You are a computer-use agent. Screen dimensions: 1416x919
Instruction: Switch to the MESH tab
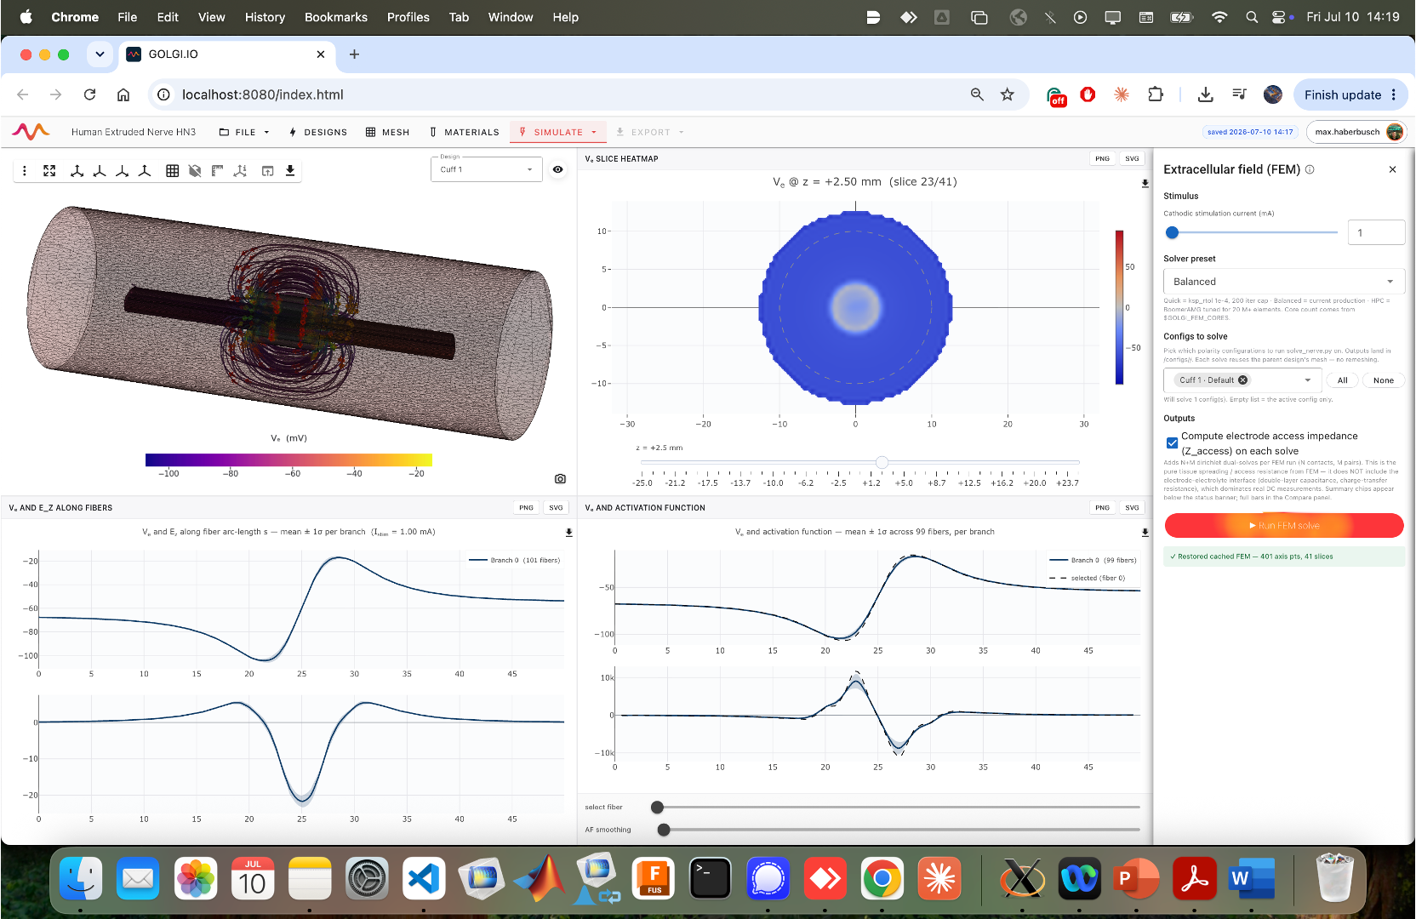pos(388,132)
